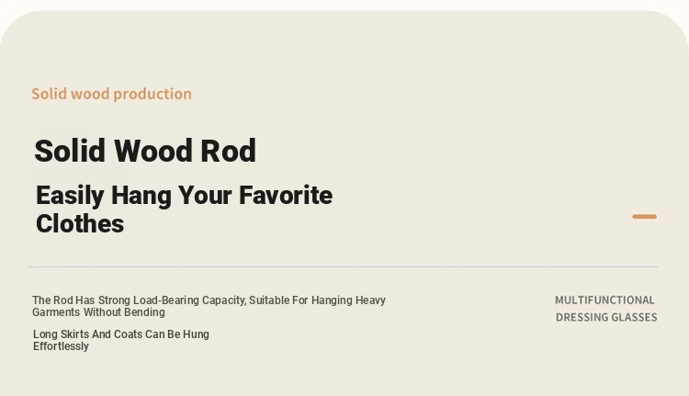Click the "Easily Hang Your Favorite" heading line

click(x=184, y=196)
